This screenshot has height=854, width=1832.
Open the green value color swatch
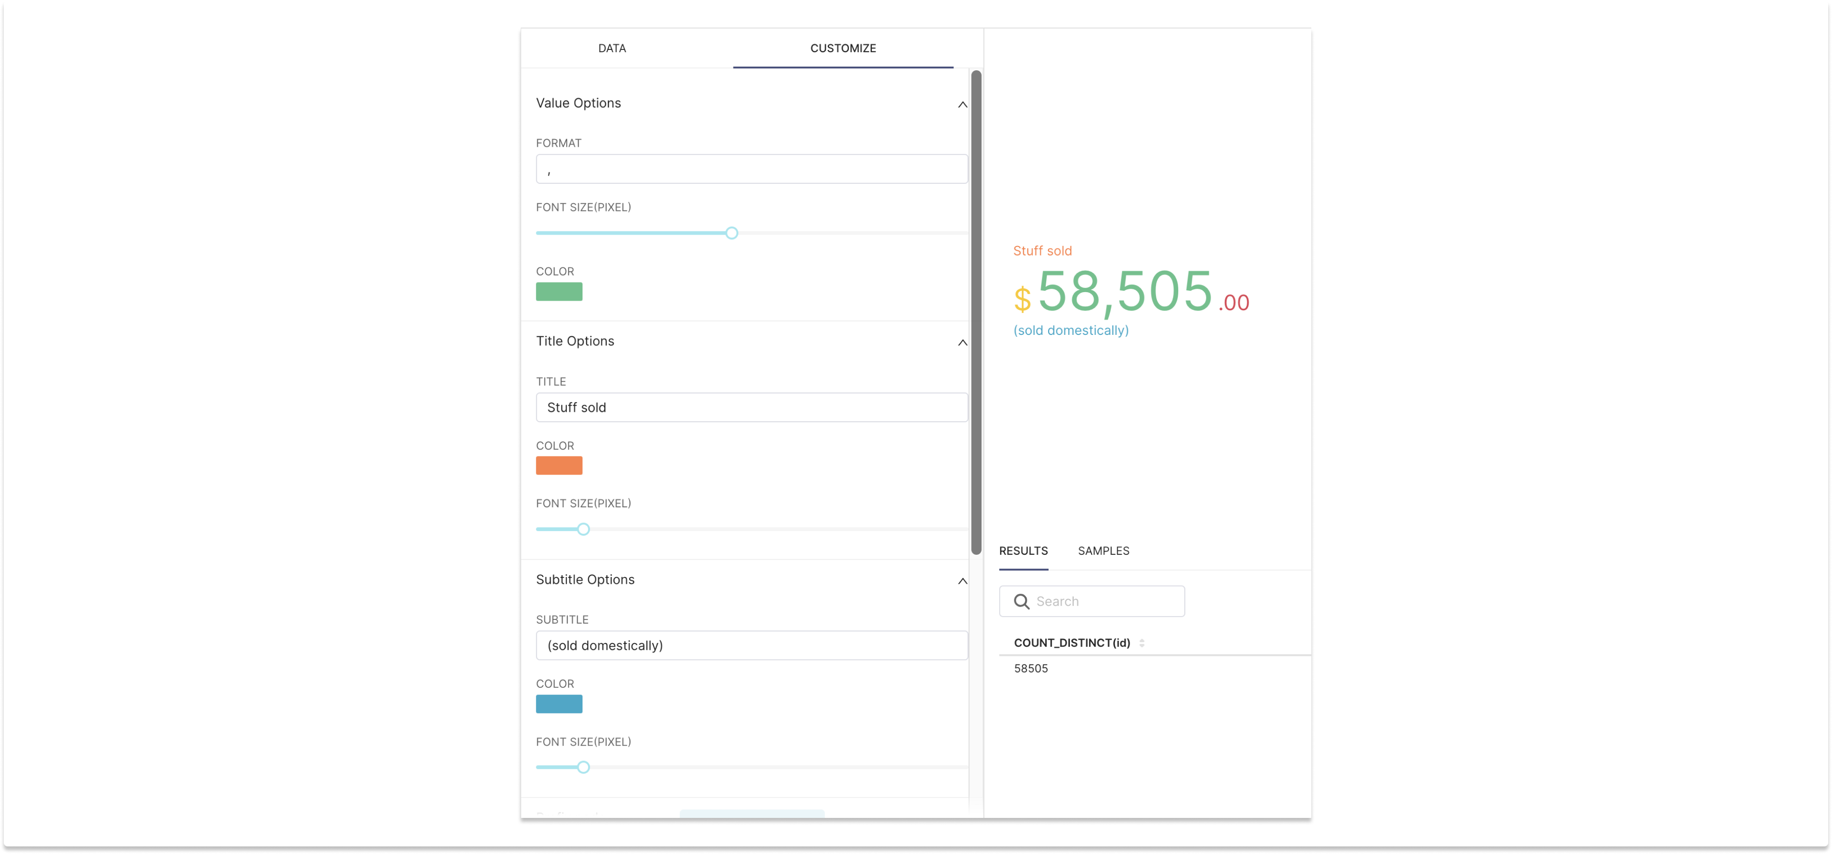559,292
